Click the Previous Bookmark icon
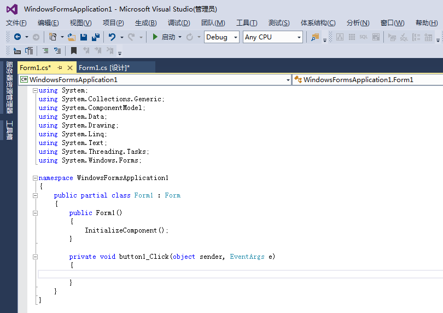 [86, 51]
